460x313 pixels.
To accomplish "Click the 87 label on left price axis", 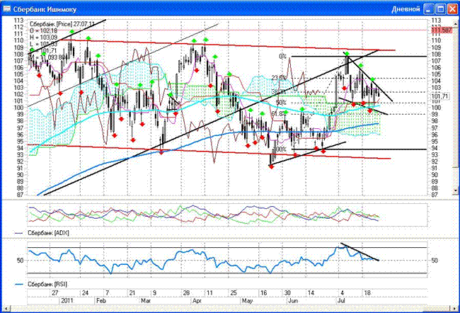I will pos(20,195).
